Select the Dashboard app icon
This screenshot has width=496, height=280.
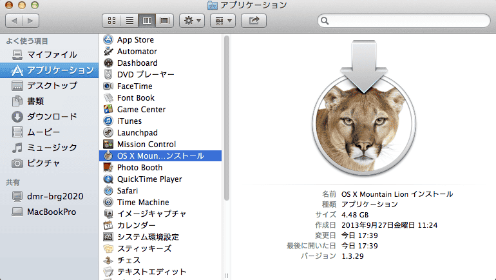[108, 63]
